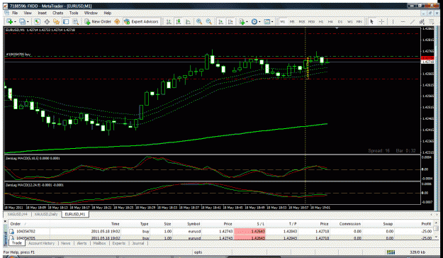Select the M30 timeframe

coord(311,21)
